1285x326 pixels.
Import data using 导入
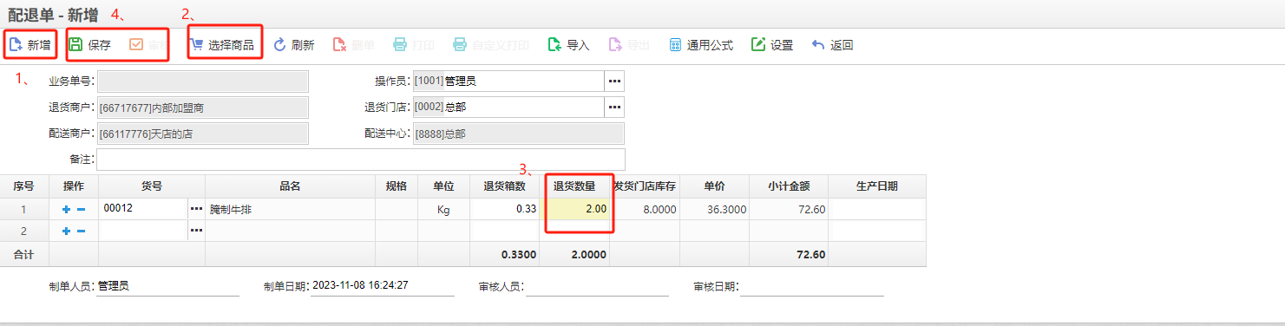coord(569,45)
